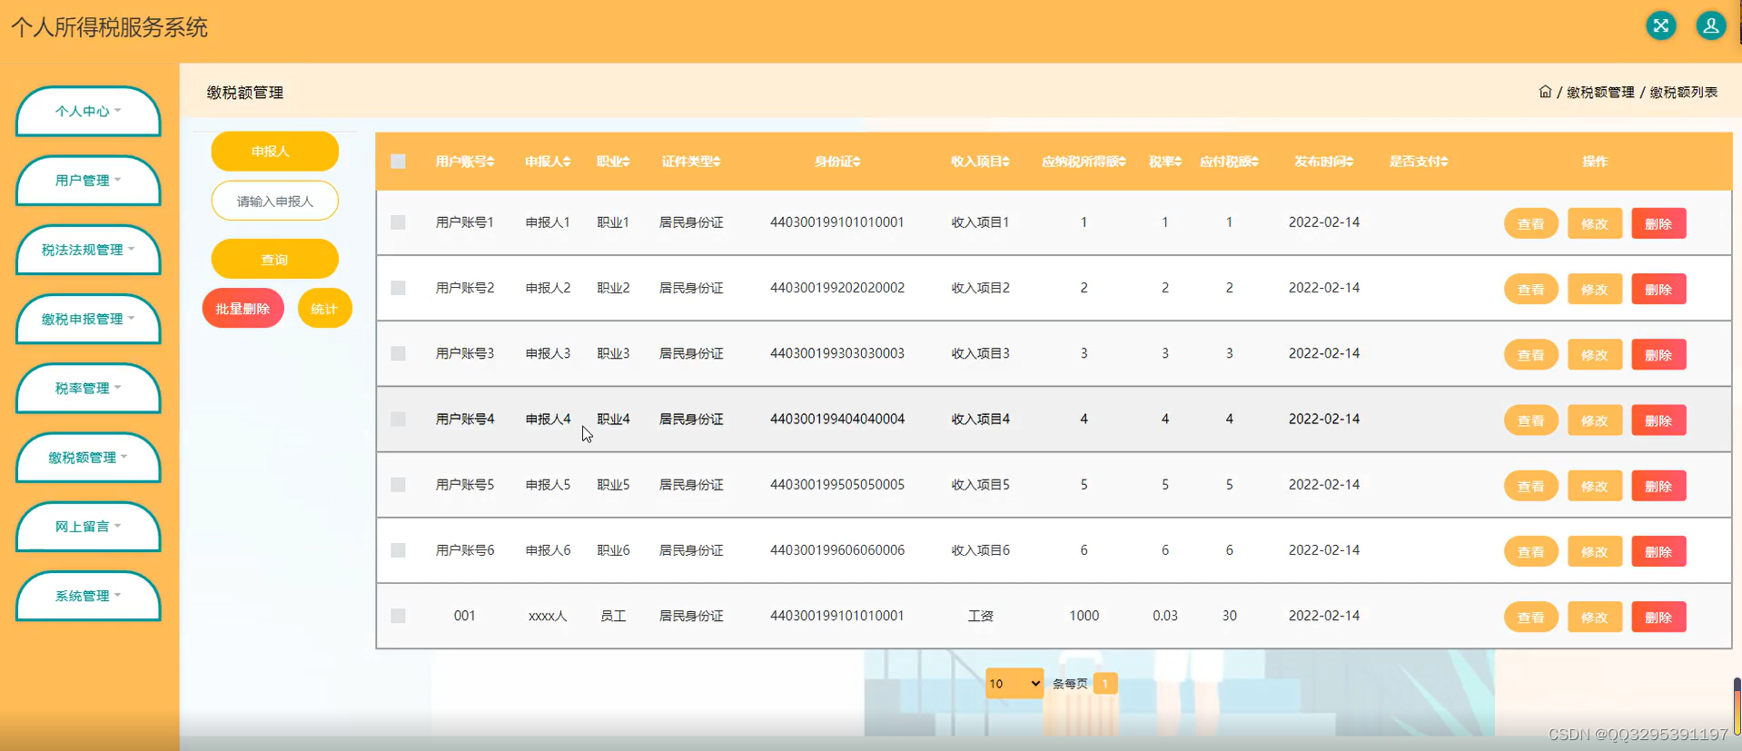
Task: Check the row for 用户账号3
Action: 398,353
